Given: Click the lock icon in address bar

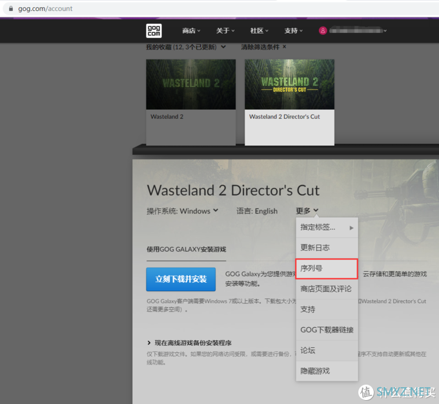Looking at the screenshot, I should click(x=11, y=8).
